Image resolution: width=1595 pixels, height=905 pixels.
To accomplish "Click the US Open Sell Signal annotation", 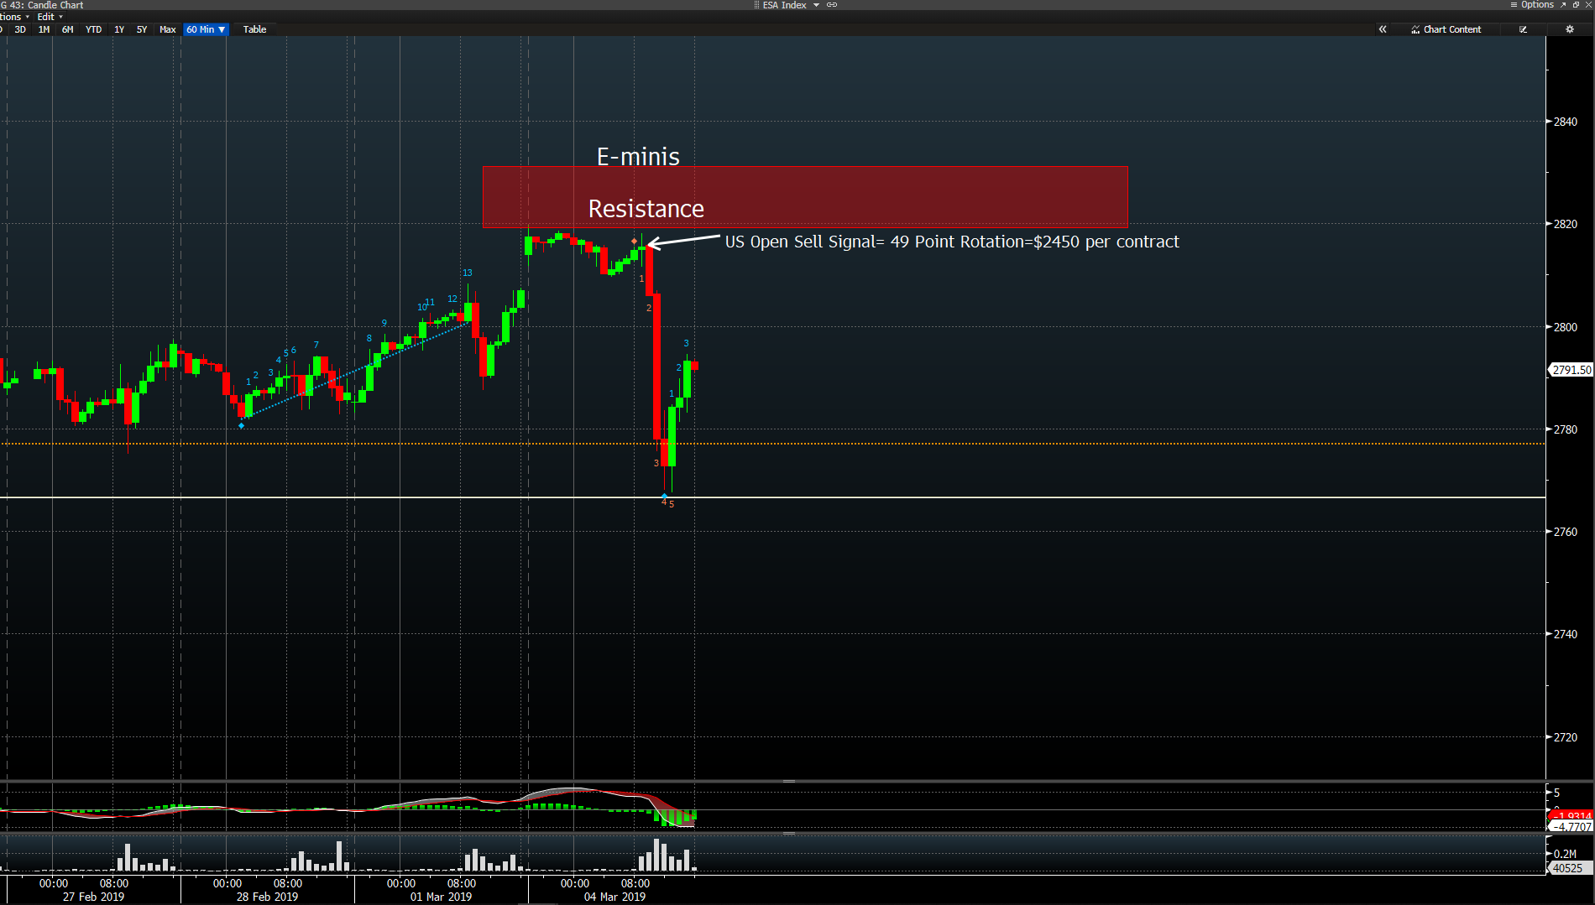I will coord(951,242).
